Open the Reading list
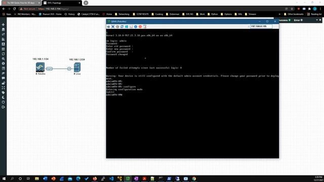The height and width of the screenshot is (182, 324). point(314,14)
